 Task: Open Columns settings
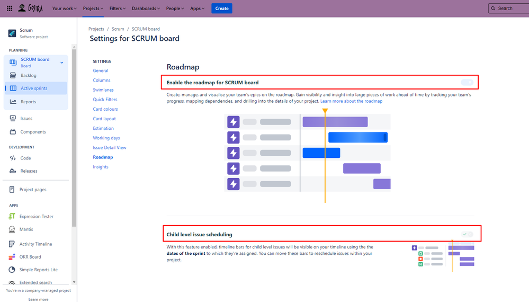click(102, 81)
